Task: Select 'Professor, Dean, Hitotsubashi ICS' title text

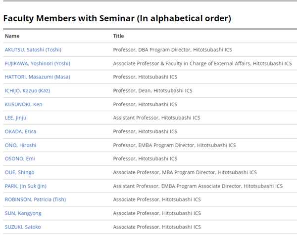Action: (x=152, y=91)
